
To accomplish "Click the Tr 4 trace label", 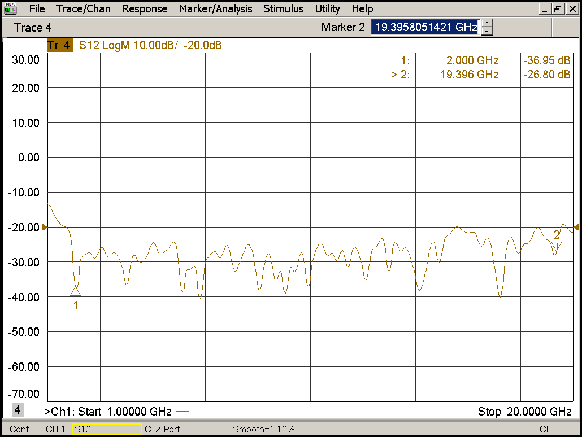I will pos(60,46).
